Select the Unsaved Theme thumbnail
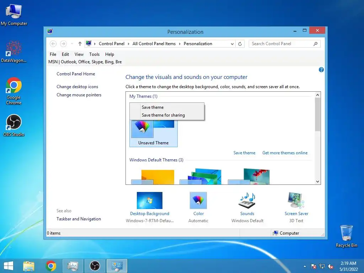 click(154, 133)
